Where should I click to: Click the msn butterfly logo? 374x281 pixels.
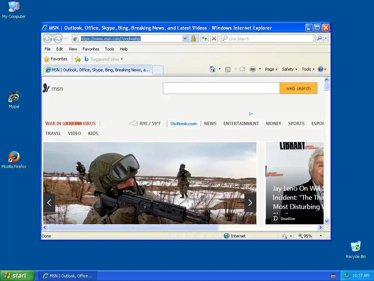click(x=53, y=89)
